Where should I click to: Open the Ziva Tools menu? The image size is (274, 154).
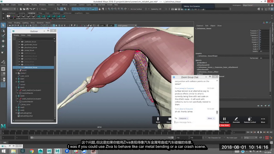[101, 5]
